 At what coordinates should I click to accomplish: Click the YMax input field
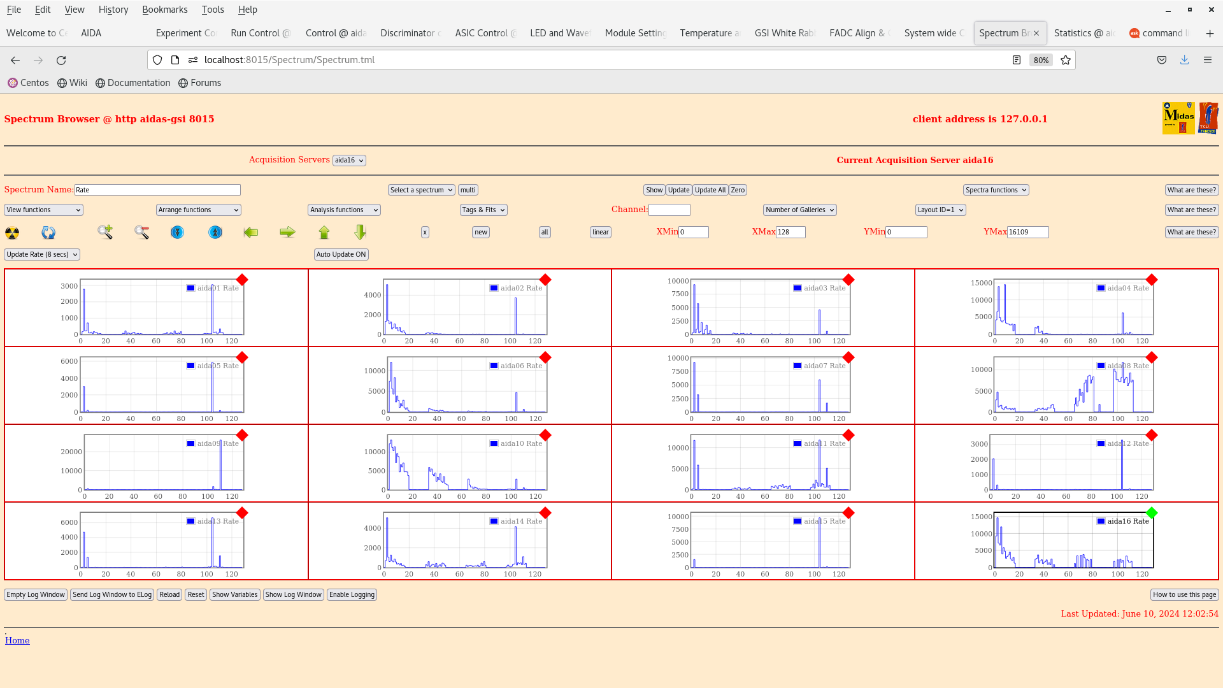point(1027,233)
